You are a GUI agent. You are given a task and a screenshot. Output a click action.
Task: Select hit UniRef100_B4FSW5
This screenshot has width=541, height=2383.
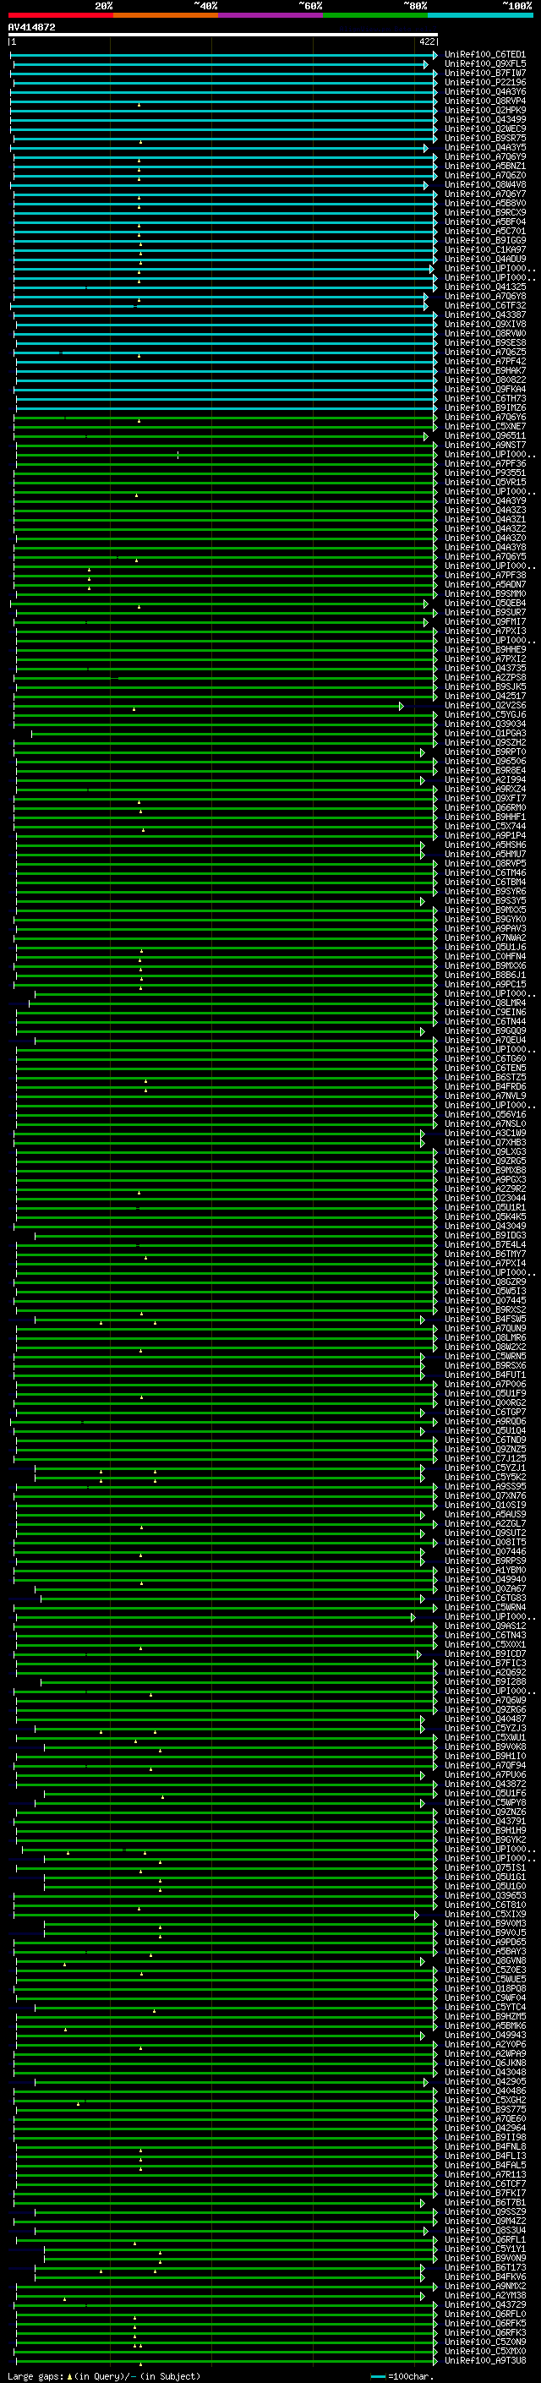(x=484, y=1318)
